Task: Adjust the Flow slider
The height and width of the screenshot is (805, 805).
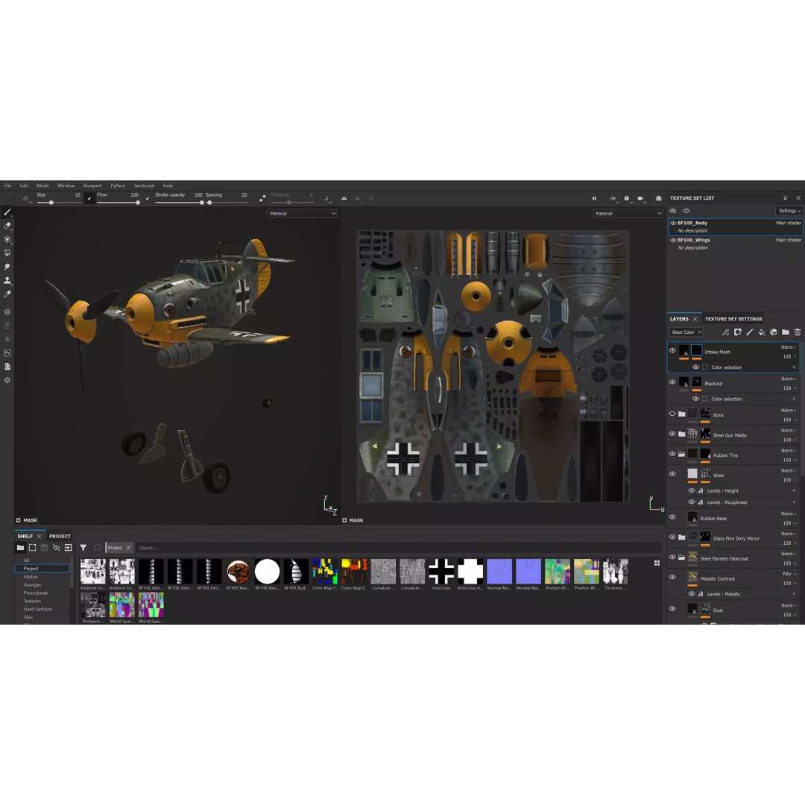Action: [118, 203]
